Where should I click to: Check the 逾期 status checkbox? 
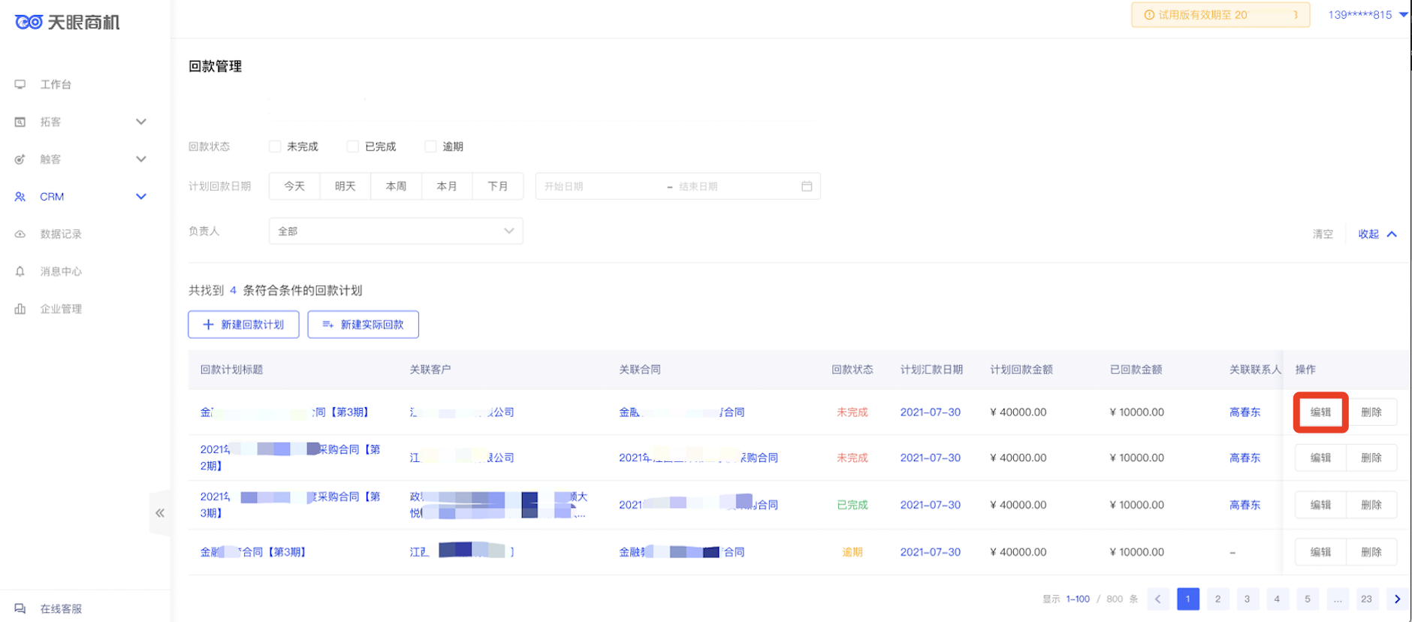coord(430,146)
